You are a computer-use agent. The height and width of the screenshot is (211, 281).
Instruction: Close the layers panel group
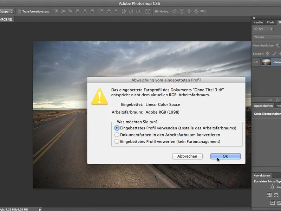click(254, 18)
